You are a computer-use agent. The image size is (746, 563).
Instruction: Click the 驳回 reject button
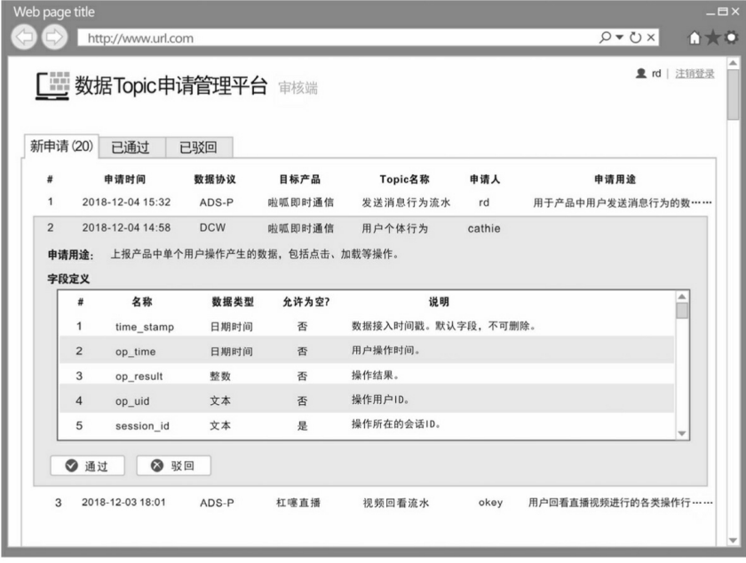coord(174,465)
